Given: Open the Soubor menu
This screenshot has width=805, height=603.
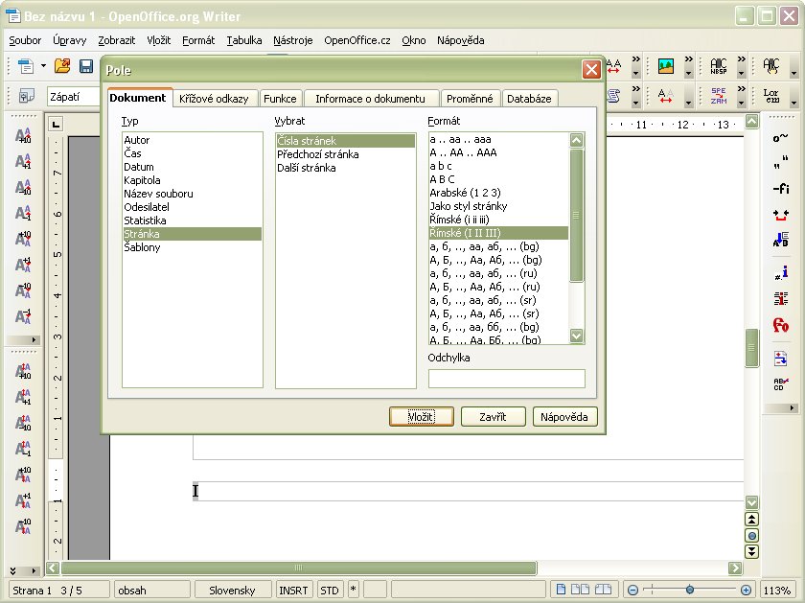Looking at the screenshot, I should point(25,40).
